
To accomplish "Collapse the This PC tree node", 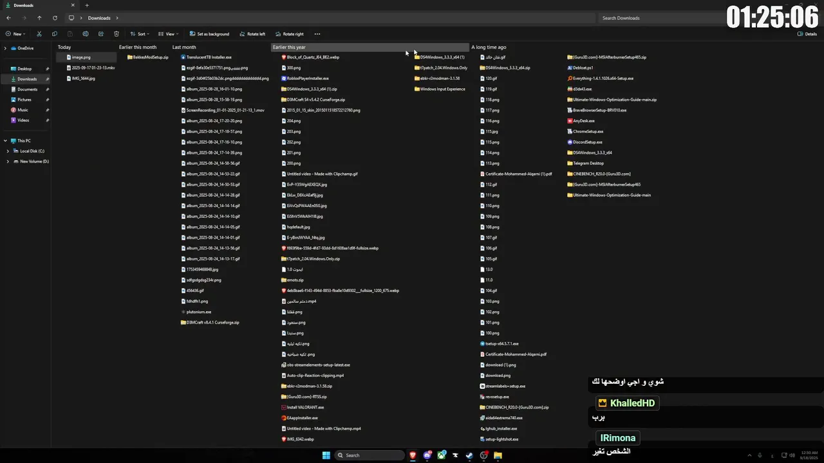I will 5,141.
